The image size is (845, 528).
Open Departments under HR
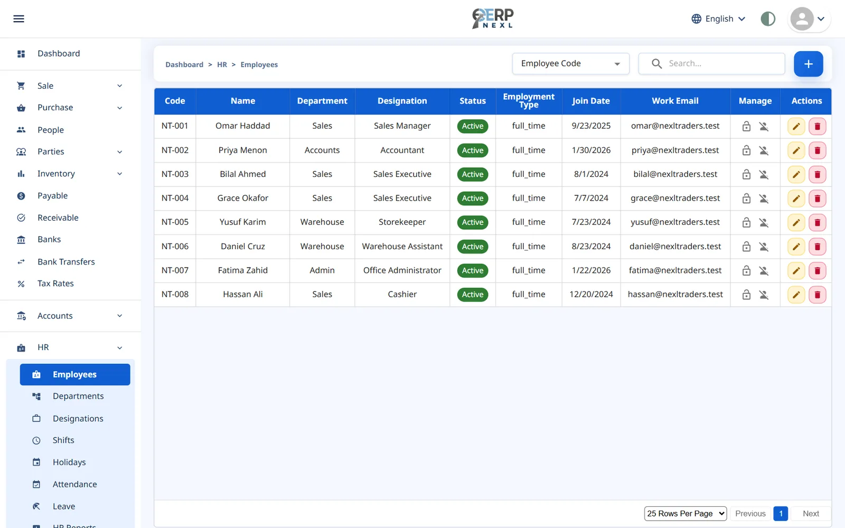(x=75, y=397)
